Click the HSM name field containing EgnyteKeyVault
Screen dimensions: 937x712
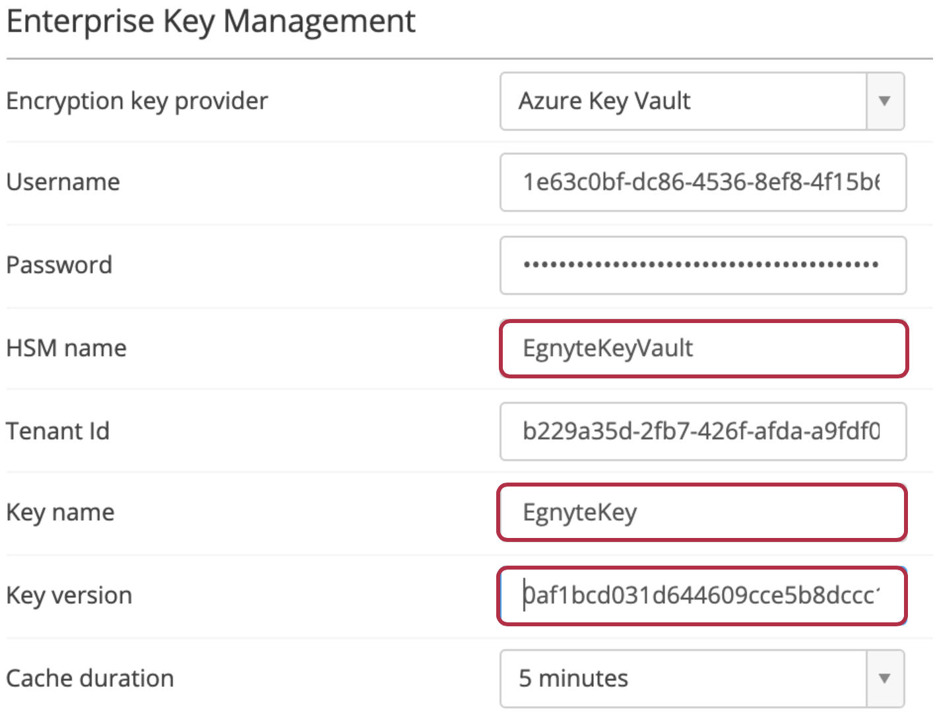tap(703, 348)
